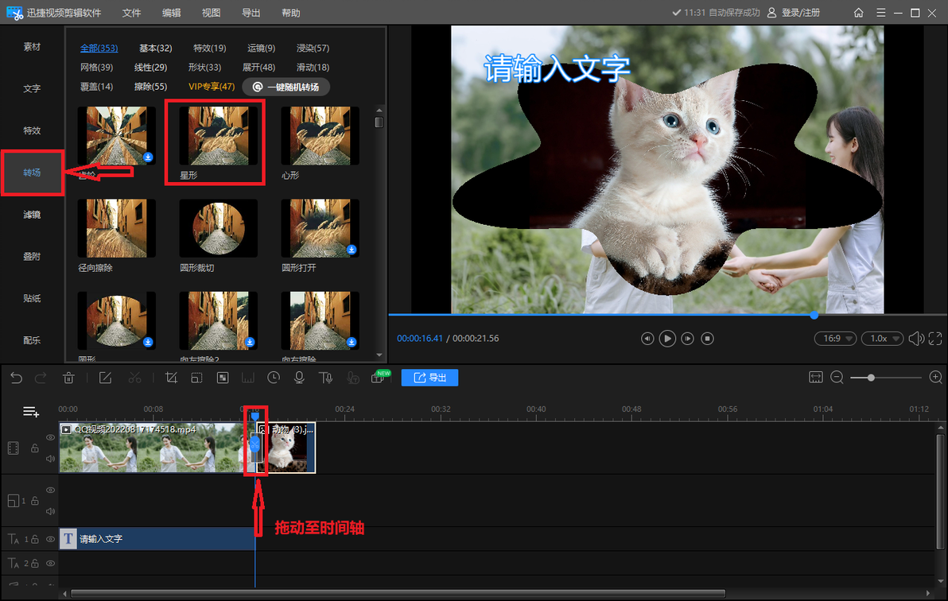Viewport: 948px width, 601px height.
Task: Click 一键随机转场 button
Action: click(x=286, y=87)
